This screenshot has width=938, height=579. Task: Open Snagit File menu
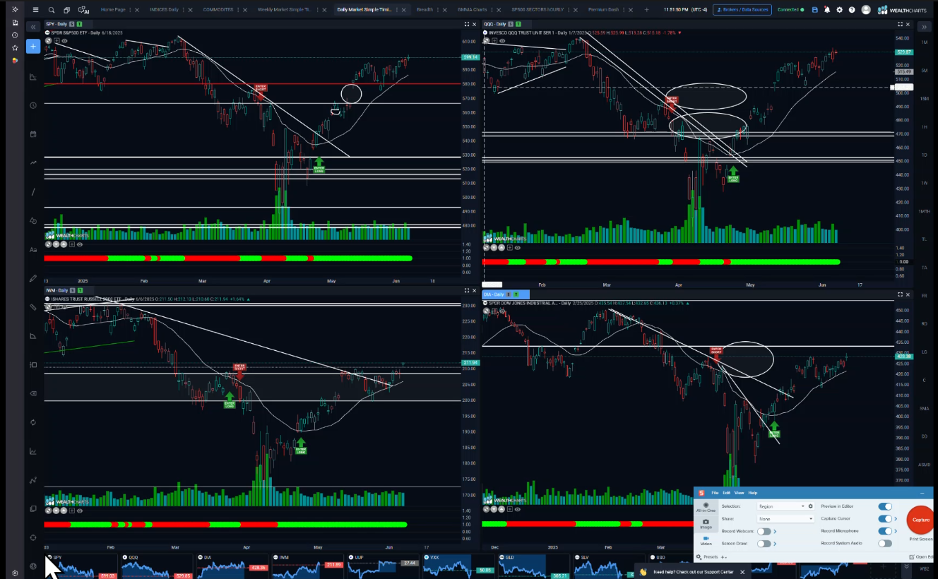715,493
